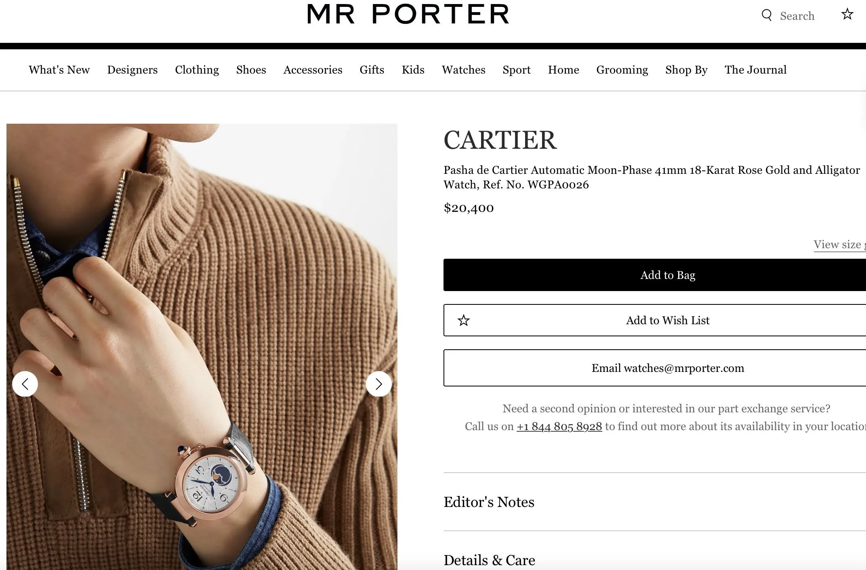Open the Shop By menu
The height and width of the screenshot is (570, 866).
(x=686, y=70)
